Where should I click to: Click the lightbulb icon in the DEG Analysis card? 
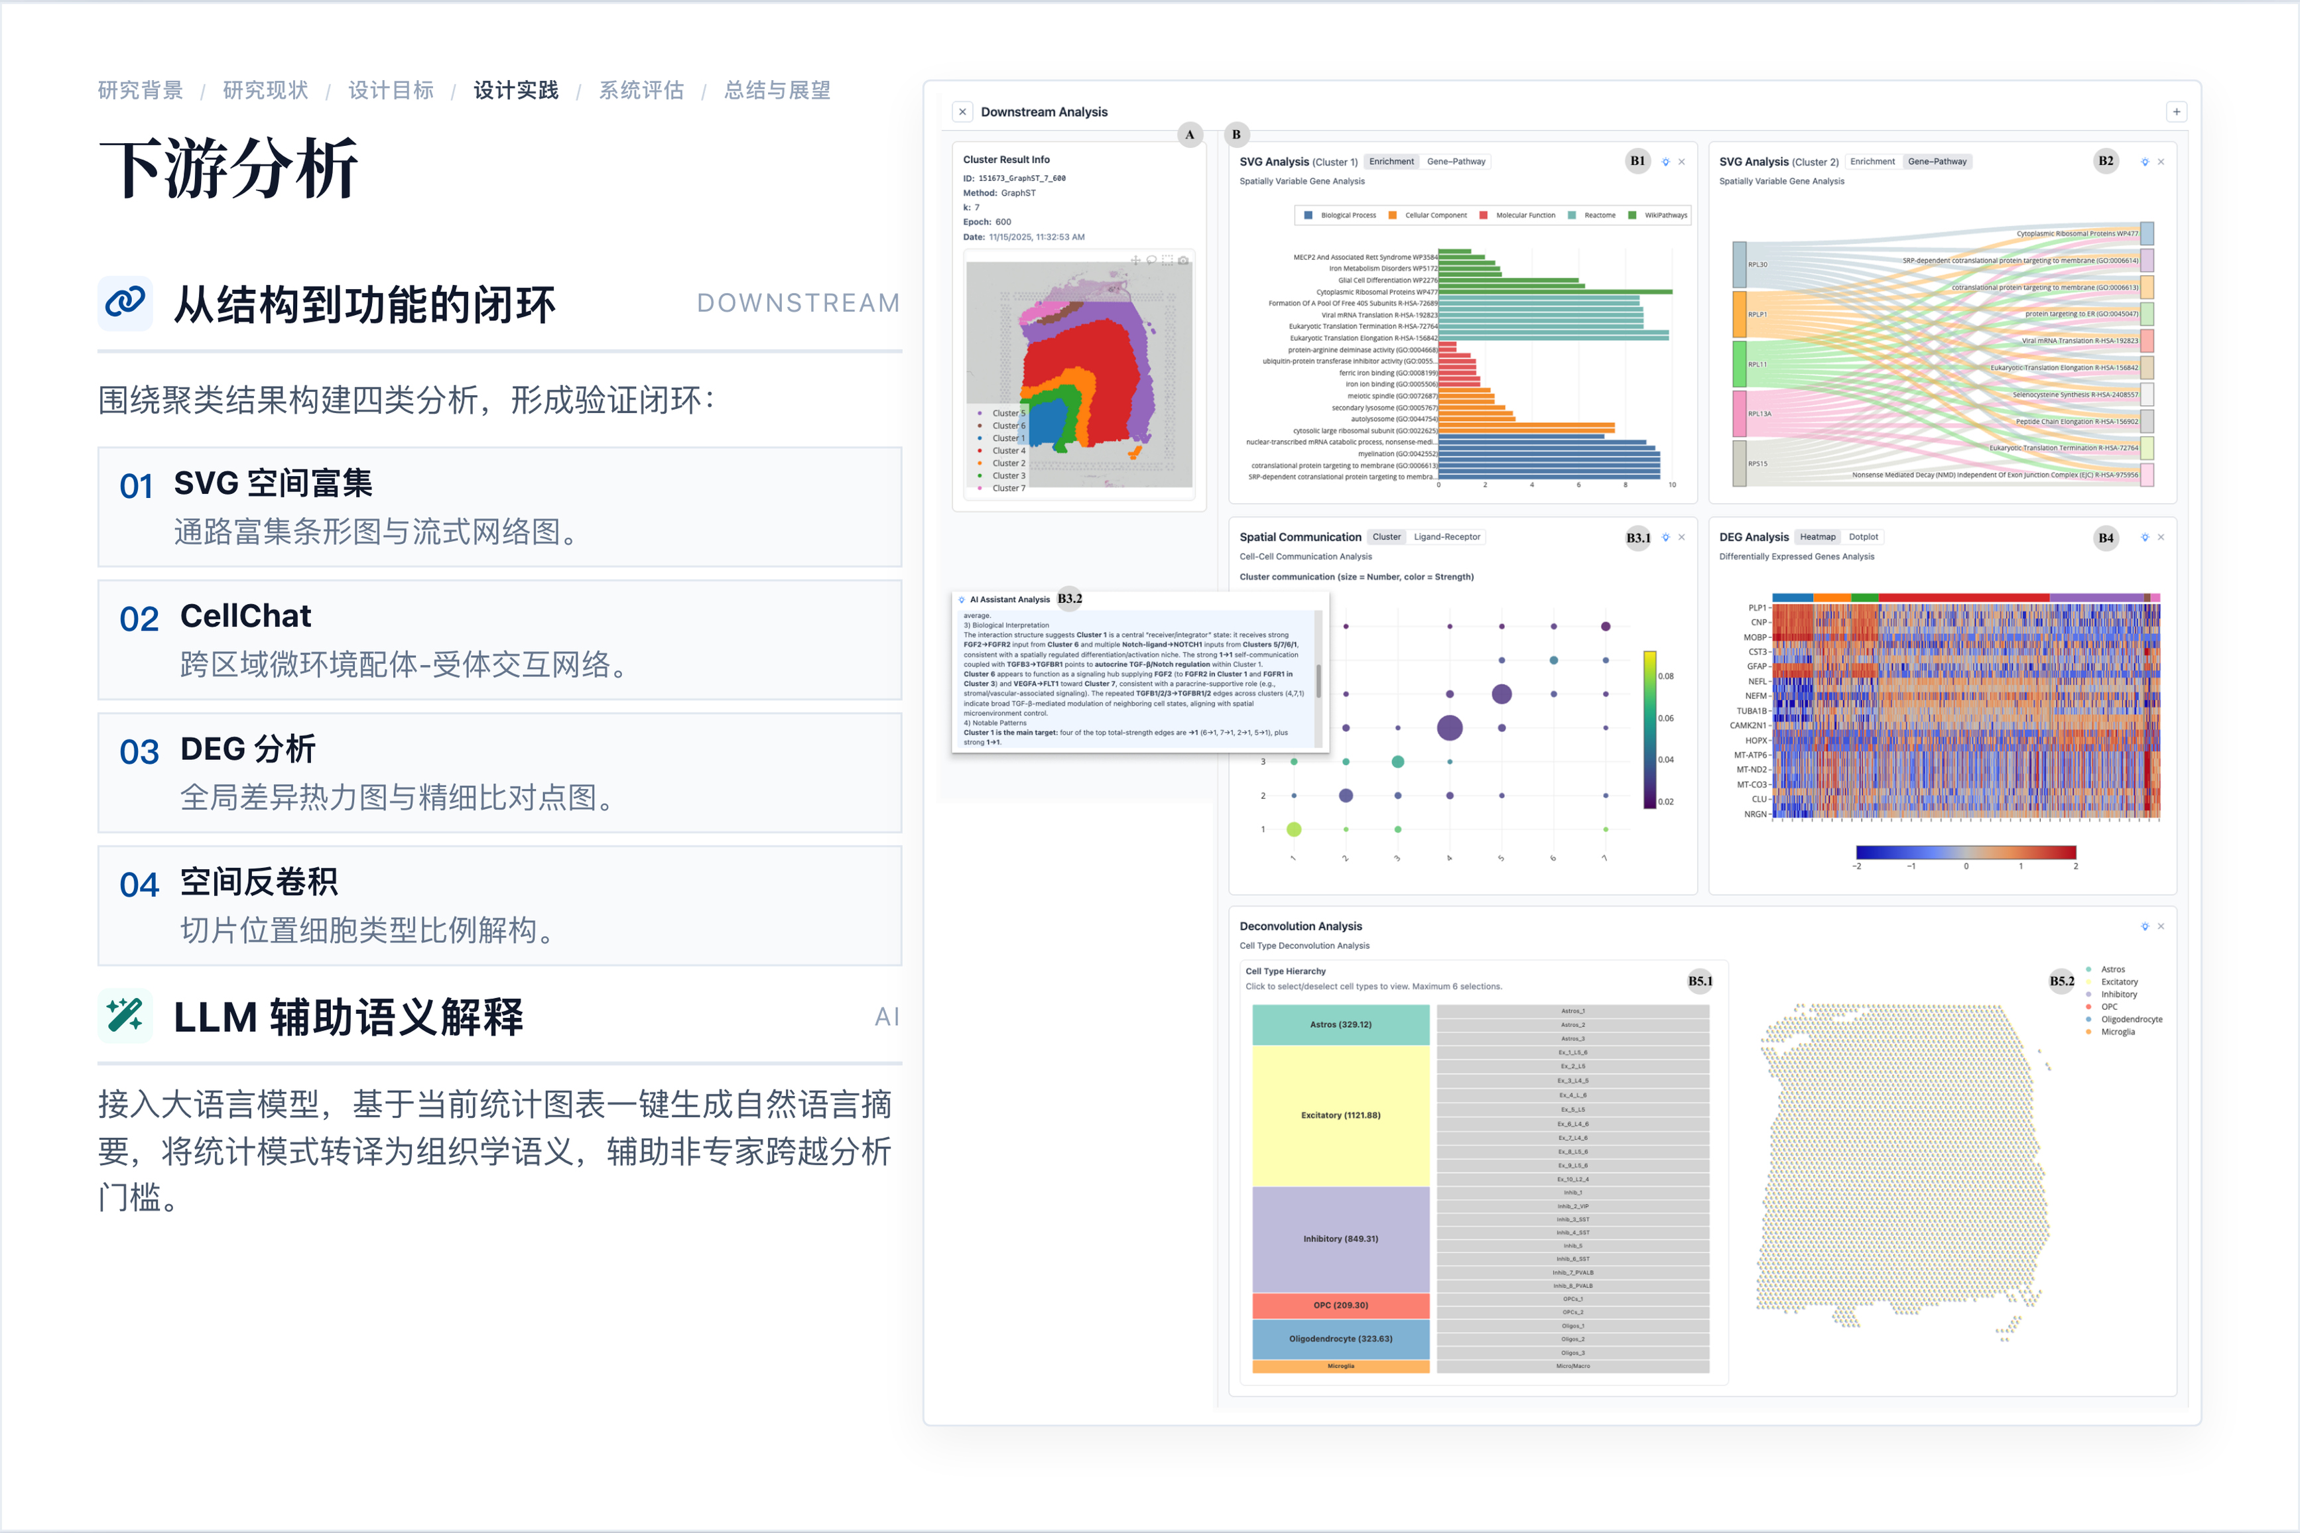click(2145, 536)
